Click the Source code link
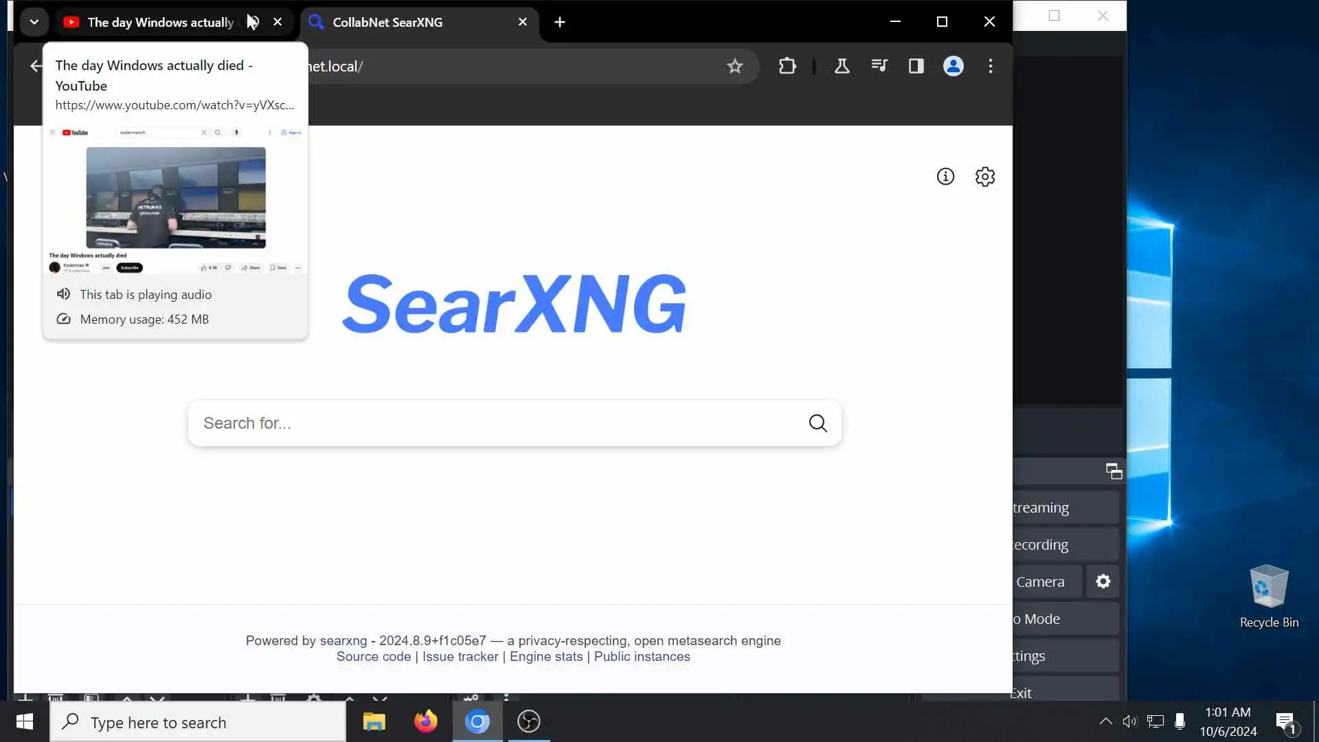1319x742 pixels. click(x=373, y=657)
